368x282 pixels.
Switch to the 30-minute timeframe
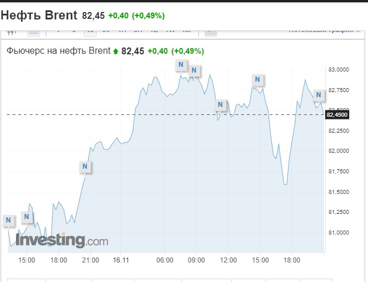pyautogui.click(x=106, y=31)
